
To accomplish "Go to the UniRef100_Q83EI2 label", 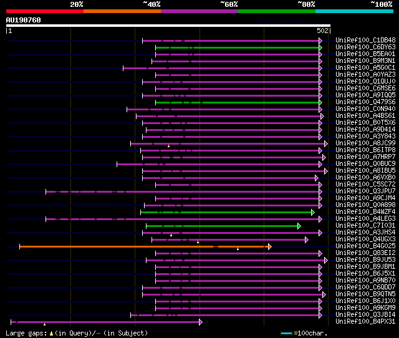I will click(365, 253).
